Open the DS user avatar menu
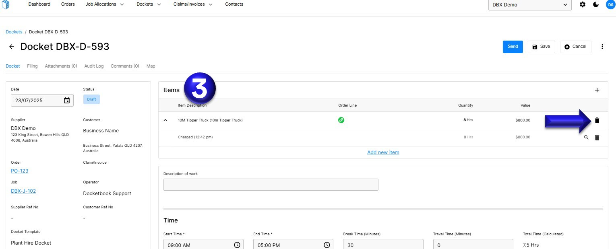Screen dimensions: 616x249 tap(610, 4)
